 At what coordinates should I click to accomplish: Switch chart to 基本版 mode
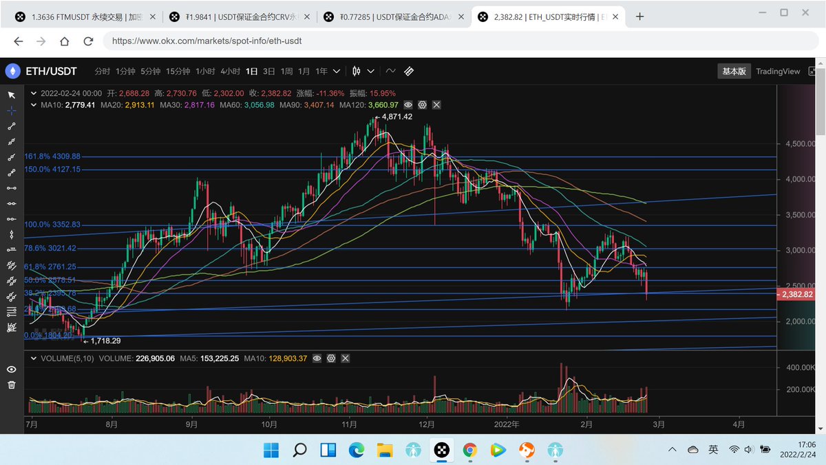(x=733, y=71)
